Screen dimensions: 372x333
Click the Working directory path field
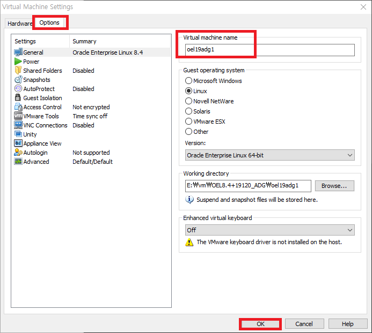pyautogui.click(x=248, y=186)
